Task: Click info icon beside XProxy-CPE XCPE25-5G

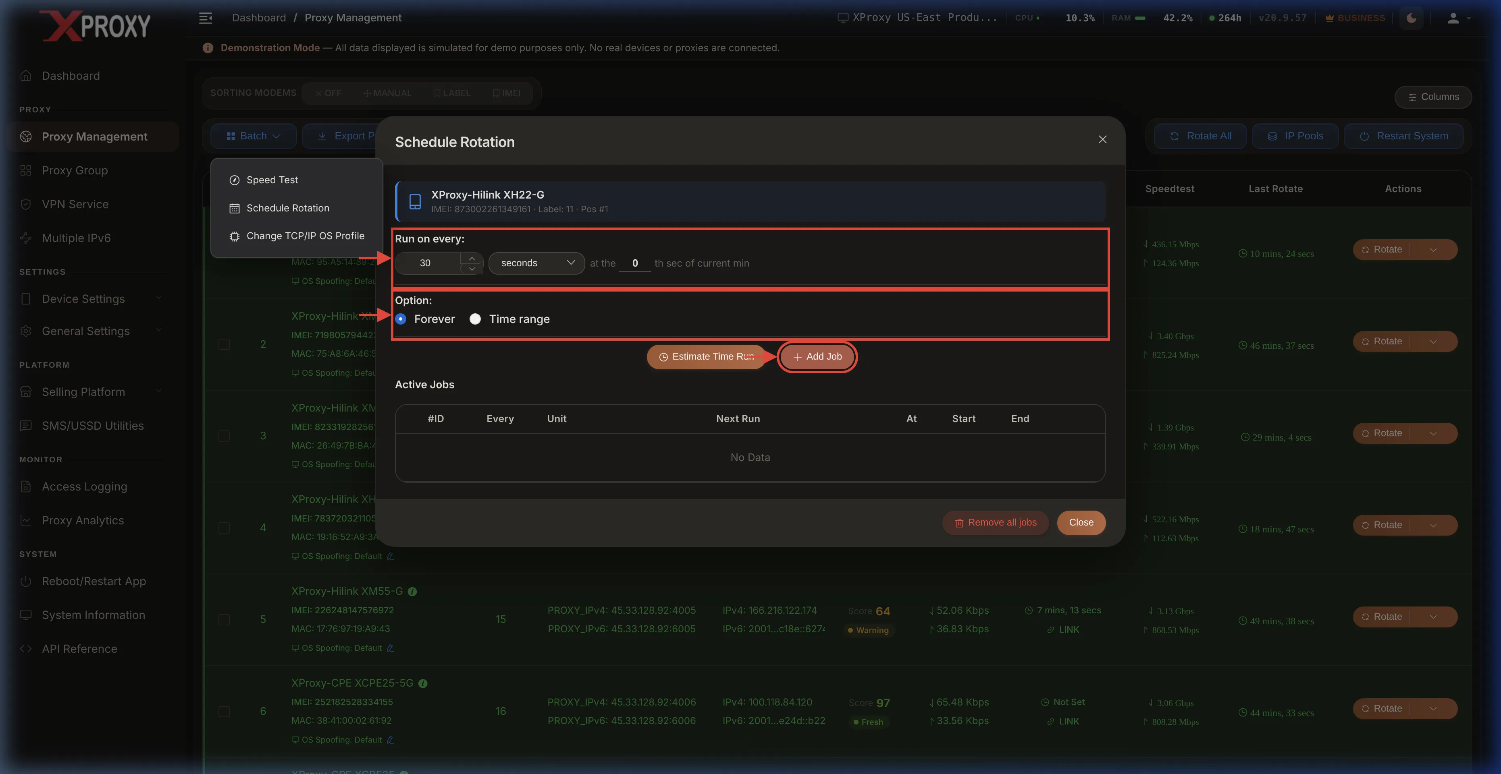Action: pos(423,684)
